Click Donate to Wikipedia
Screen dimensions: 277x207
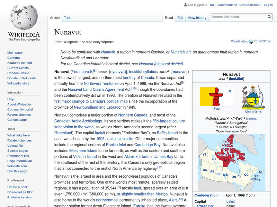(x=22, y=78)
